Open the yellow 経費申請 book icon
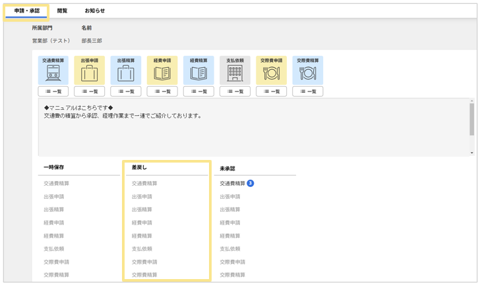 [x=162, y=71]
